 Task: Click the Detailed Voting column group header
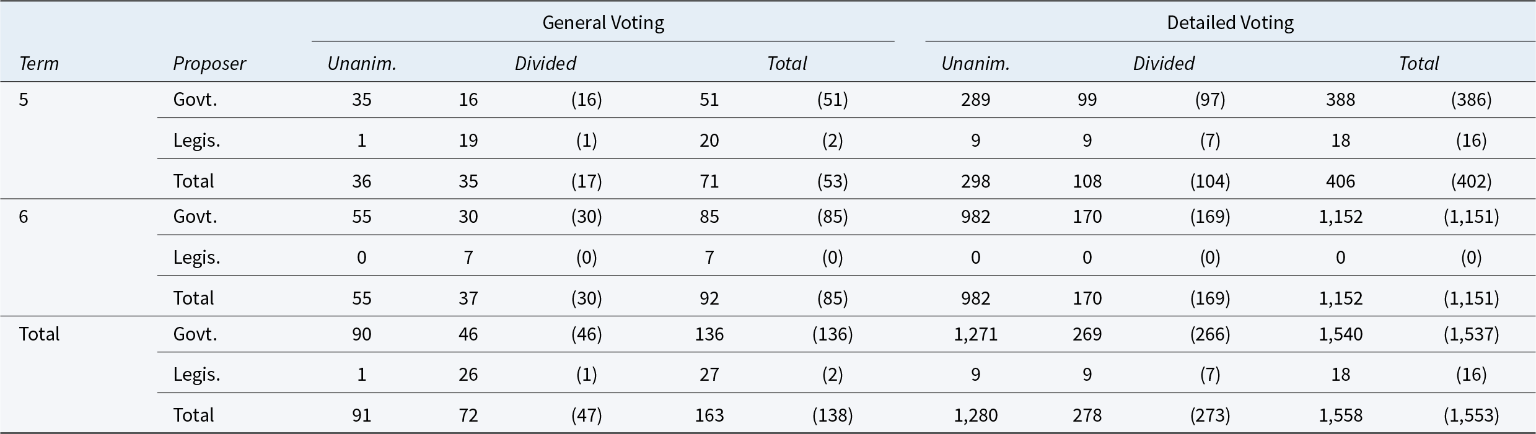coord(1230,23)
